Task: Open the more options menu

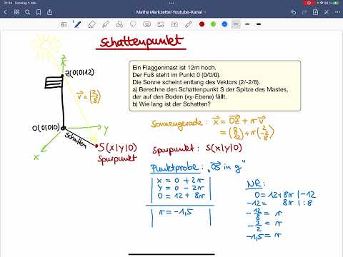Action: pyautogui.click(x=337, y=12)
